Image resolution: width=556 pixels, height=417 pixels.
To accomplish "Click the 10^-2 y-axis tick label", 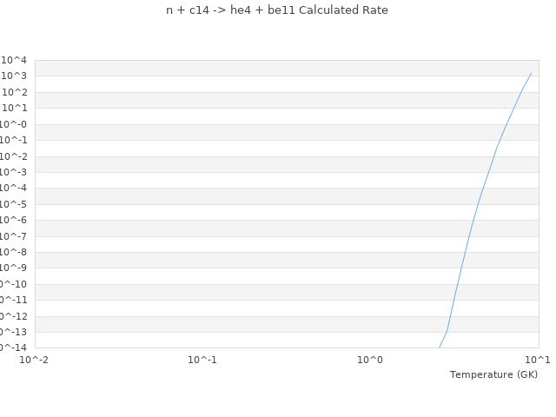I will (x=14, y=156).
